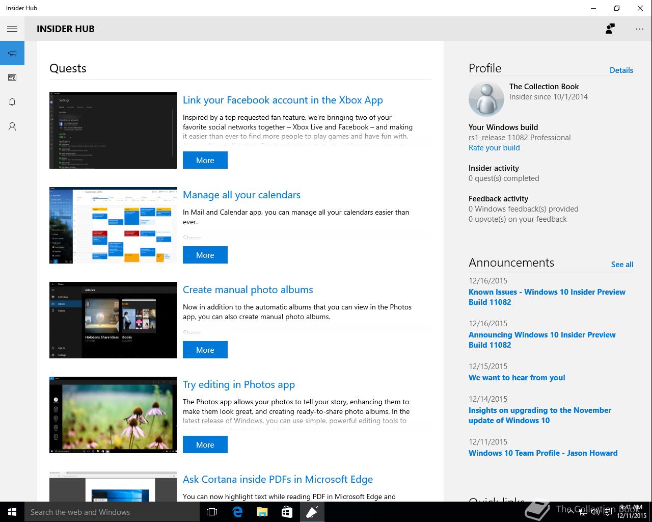The image size is (652, 522).
Task: Open the Store app from taskbar
Action: tap(287, 512)
